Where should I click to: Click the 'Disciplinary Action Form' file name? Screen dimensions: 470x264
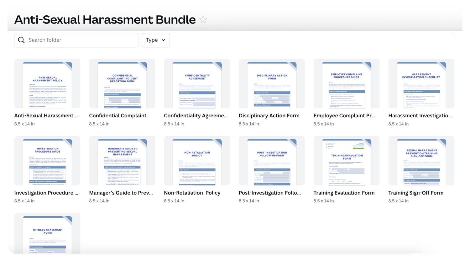[x=269, y=116]
